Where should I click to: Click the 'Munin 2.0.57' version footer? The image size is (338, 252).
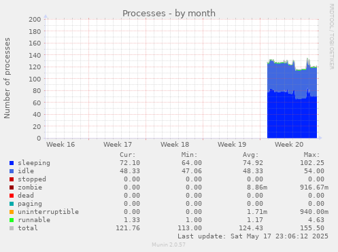169,245
